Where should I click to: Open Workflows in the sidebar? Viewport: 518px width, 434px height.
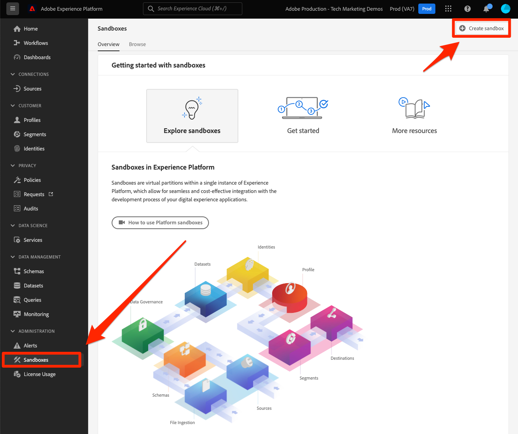[x=36, y=43]
